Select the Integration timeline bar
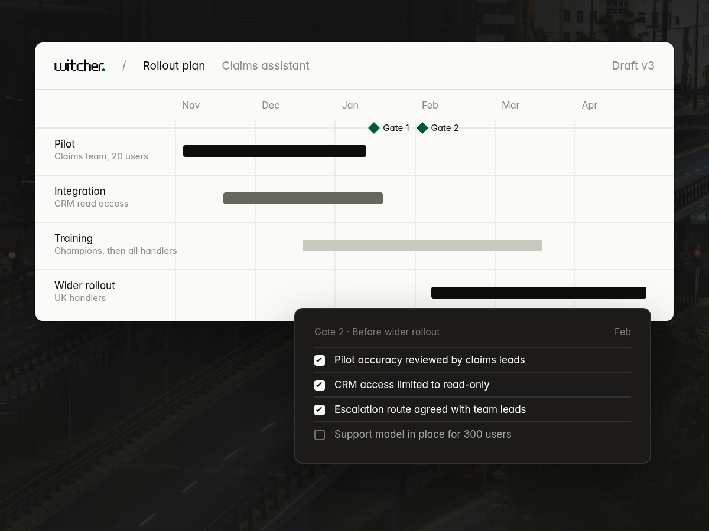Screen dimensions: 709x531 coord(303,198)
